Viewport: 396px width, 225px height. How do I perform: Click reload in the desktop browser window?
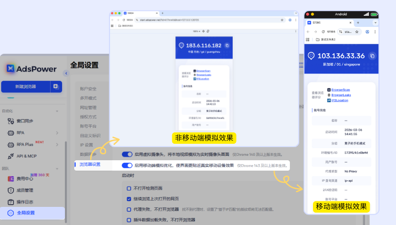[x=124, y=20]
